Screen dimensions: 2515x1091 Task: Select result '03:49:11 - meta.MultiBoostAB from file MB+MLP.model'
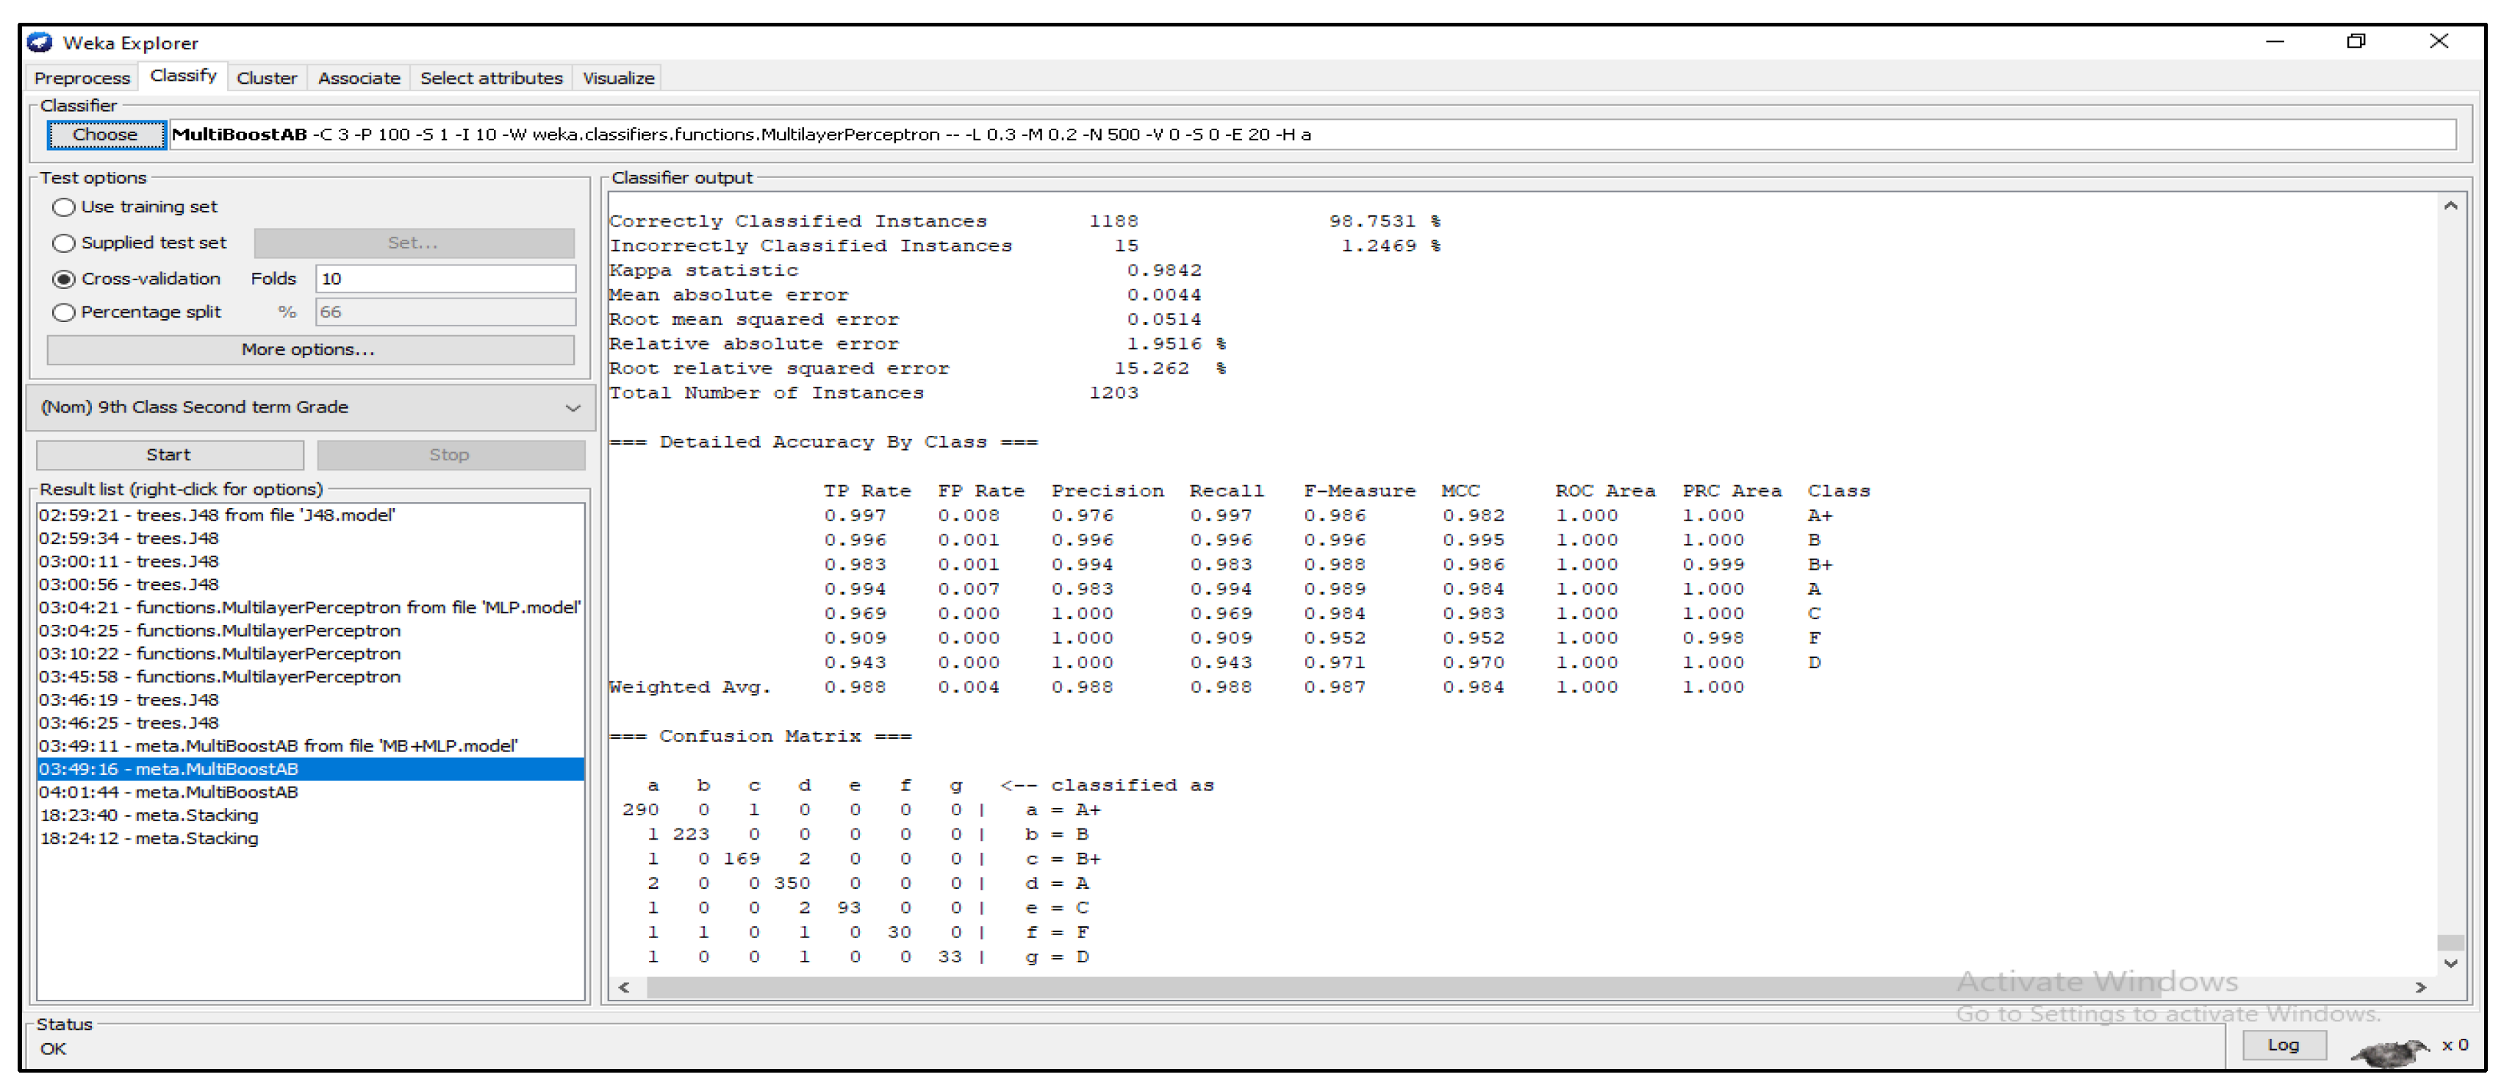(310, 747)
